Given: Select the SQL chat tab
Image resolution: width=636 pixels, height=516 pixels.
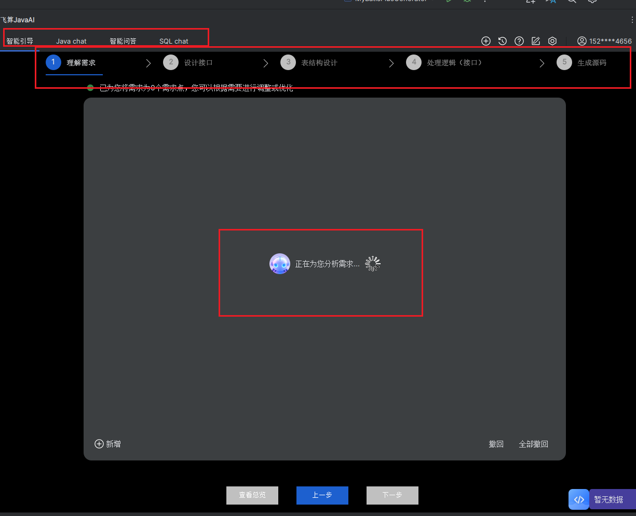Looking at the screenshot, I should (174, 41).
